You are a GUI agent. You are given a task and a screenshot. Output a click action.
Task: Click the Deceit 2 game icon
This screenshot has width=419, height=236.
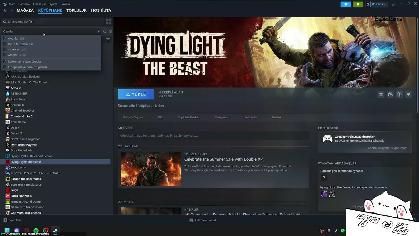8,133
